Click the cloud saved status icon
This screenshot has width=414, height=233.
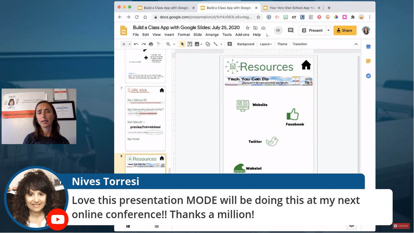(263, 28)
